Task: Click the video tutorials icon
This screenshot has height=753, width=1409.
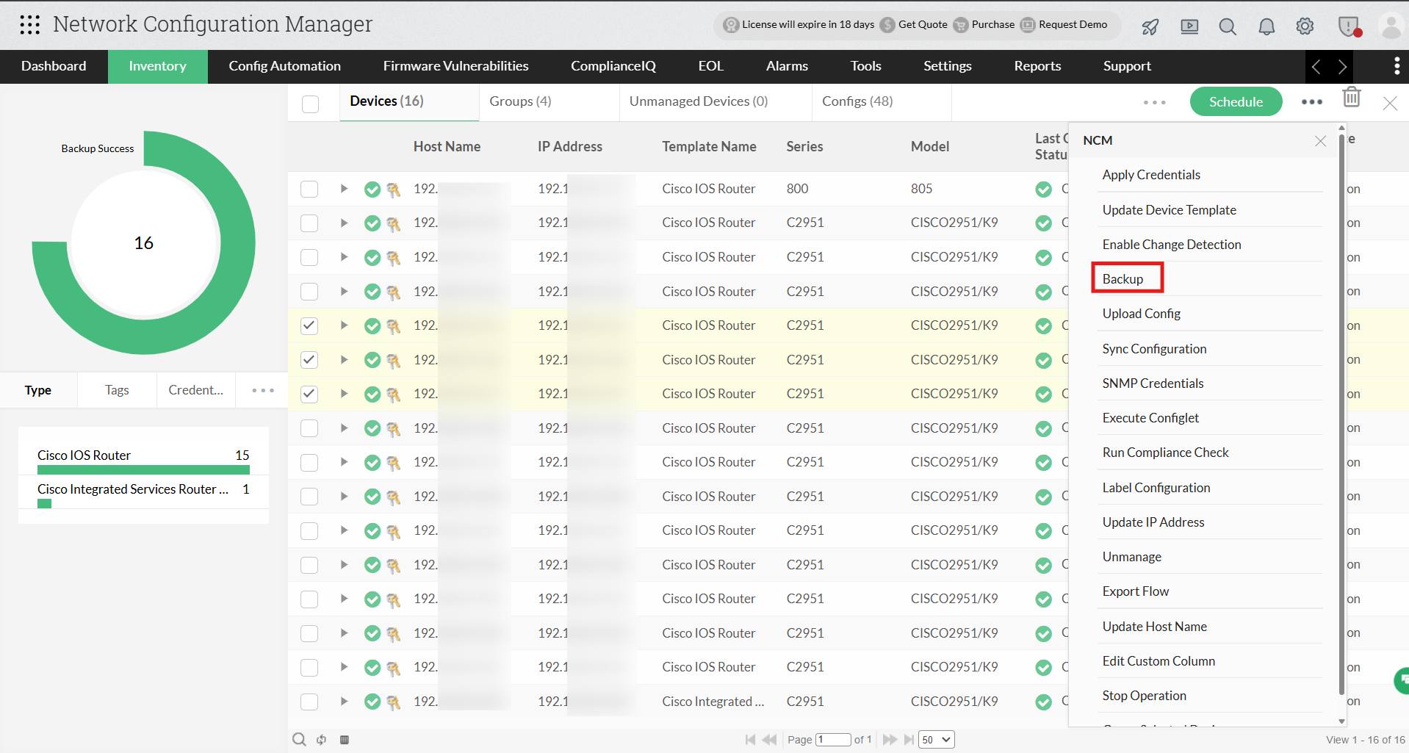Action: coord(1189,26)
